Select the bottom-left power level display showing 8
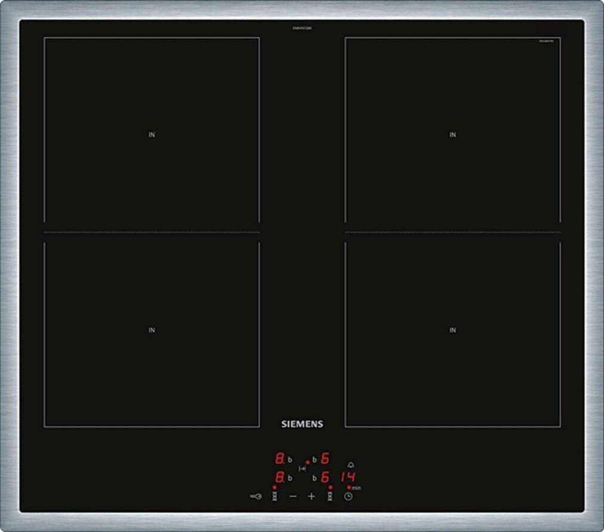Image resolution: width=604 pixels, height=532 pixels. click(279, 477)
